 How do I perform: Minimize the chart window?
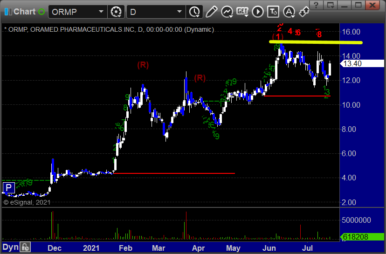[x=344, y=5]
